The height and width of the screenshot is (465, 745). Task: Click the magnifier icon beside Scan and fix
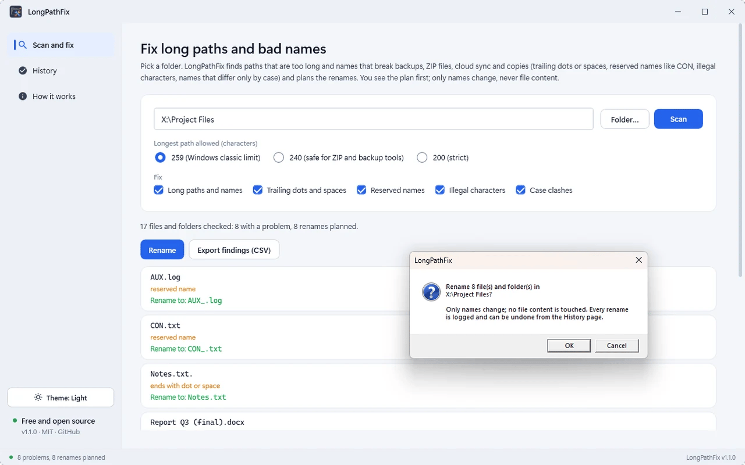(23, 45)
